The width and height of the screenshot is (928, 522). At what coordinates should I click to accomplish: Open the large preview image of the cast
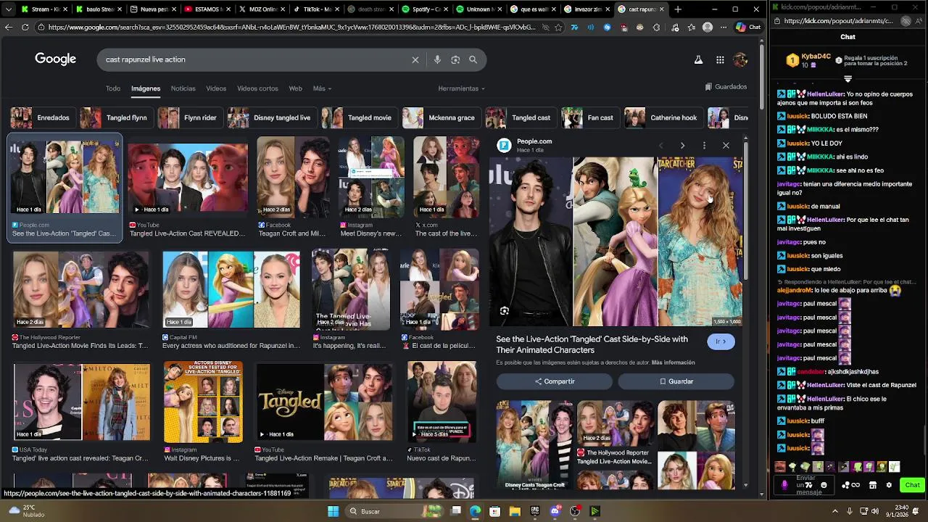tap(616, 241)
